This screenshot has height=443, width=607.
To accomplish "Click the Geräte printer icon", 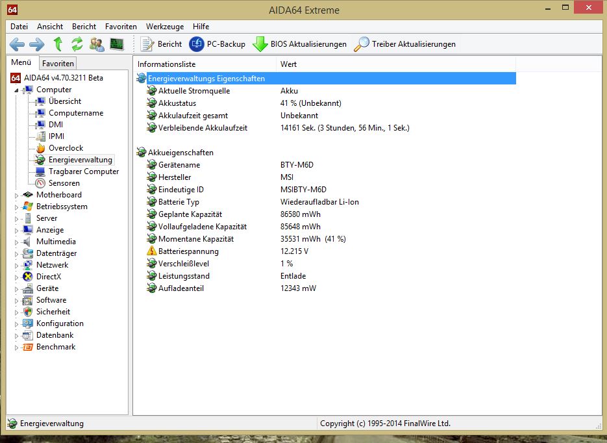I will (x=27, y=288).
